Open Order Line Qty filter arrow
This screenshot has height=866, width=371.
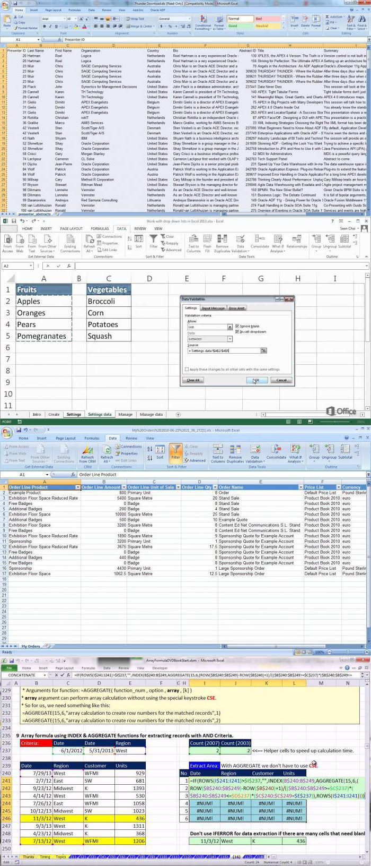[215, 487]
